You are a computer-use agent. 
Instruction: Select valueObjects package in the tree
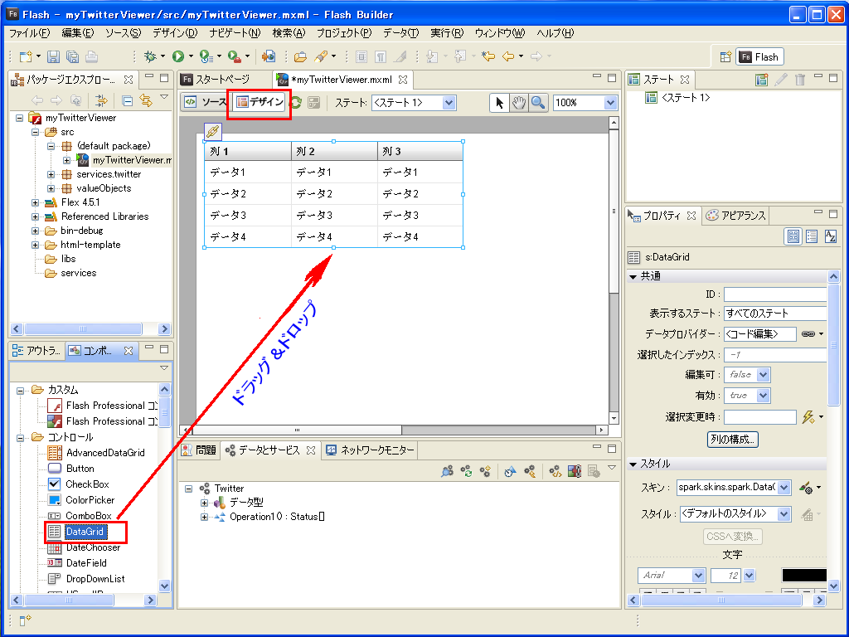click(104, 188)
